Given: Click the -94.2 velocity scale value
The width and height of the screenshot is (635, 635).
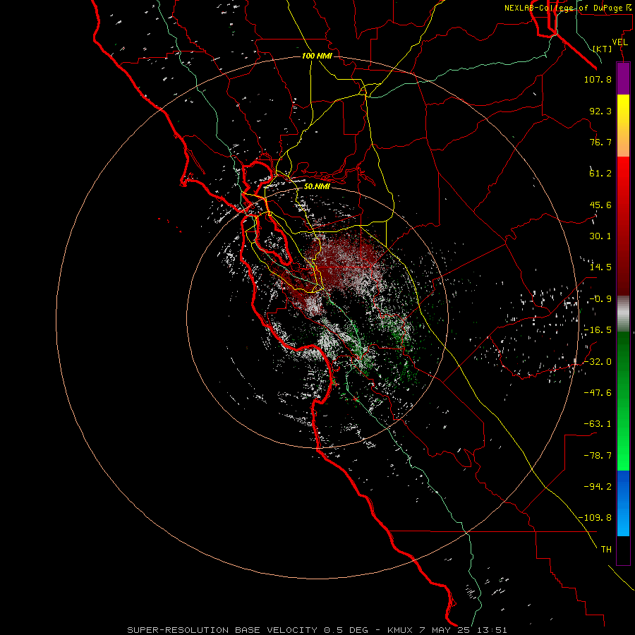Looking at the screenshot, I should pyautogui.click(x=598, y=487).
